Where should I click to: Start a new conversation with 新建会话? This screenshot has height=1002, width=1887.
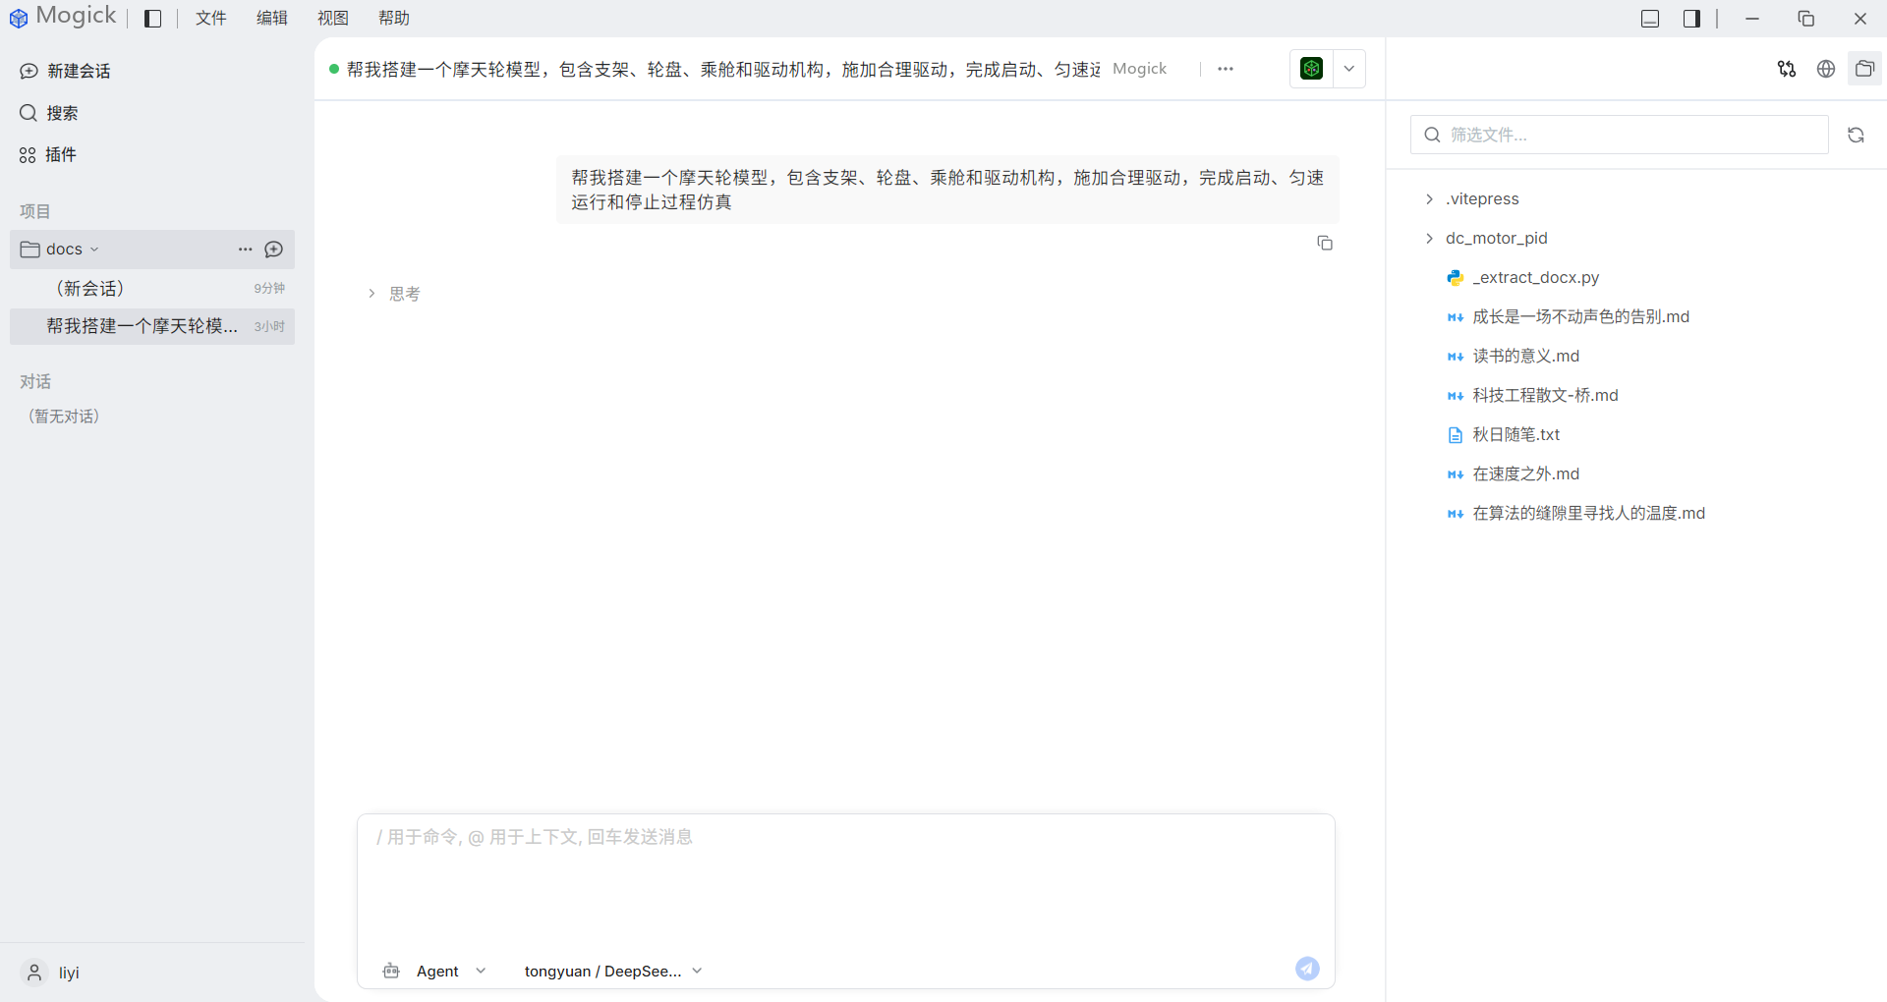click(x=65, y=71)
